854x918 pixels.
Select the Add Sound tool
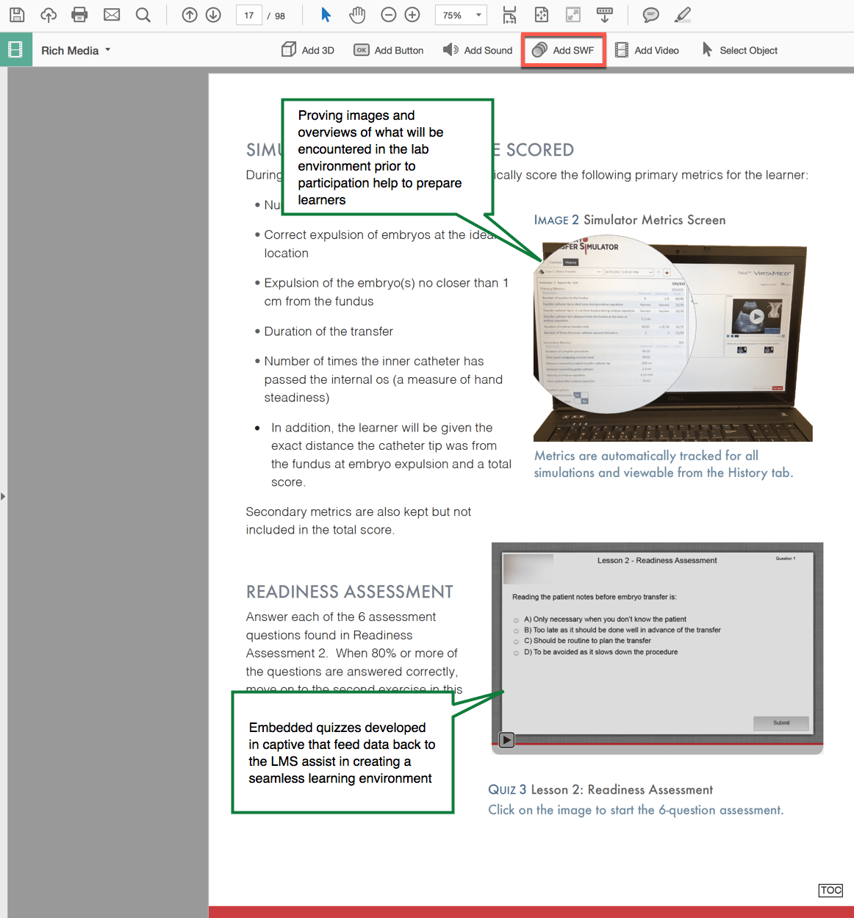click(477, 49)
